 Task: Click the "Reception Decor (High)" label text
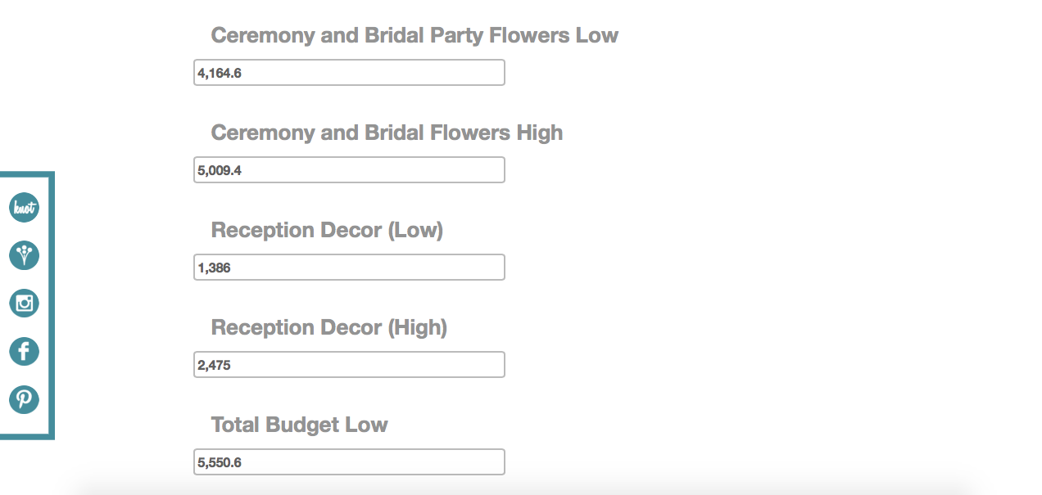coord(329,327)
